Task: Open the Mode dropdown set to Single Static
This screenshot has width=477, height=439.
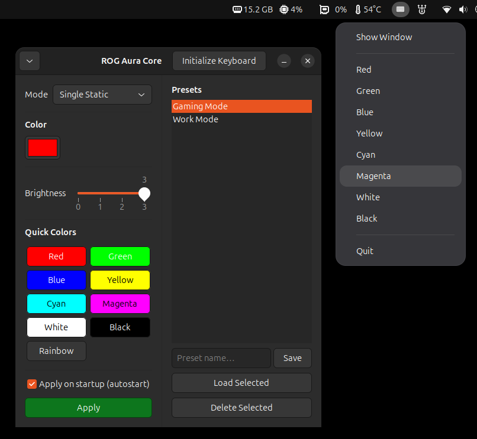Action: pyautogui.click(x=102, y=95)
